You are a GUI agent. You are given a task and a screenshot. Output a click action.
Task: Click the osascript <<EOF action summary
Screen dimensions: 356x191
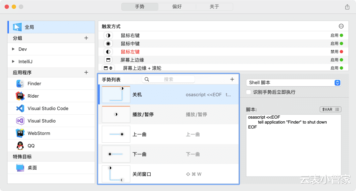tap(208, 95)
